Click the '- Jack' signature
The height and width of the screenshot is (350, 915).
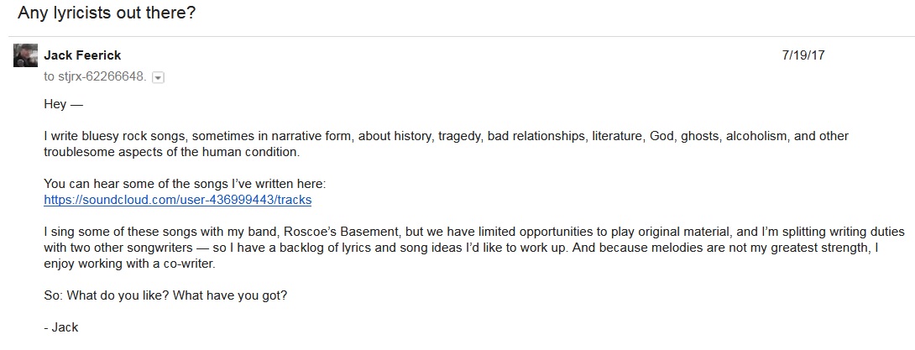coord(60,327)
